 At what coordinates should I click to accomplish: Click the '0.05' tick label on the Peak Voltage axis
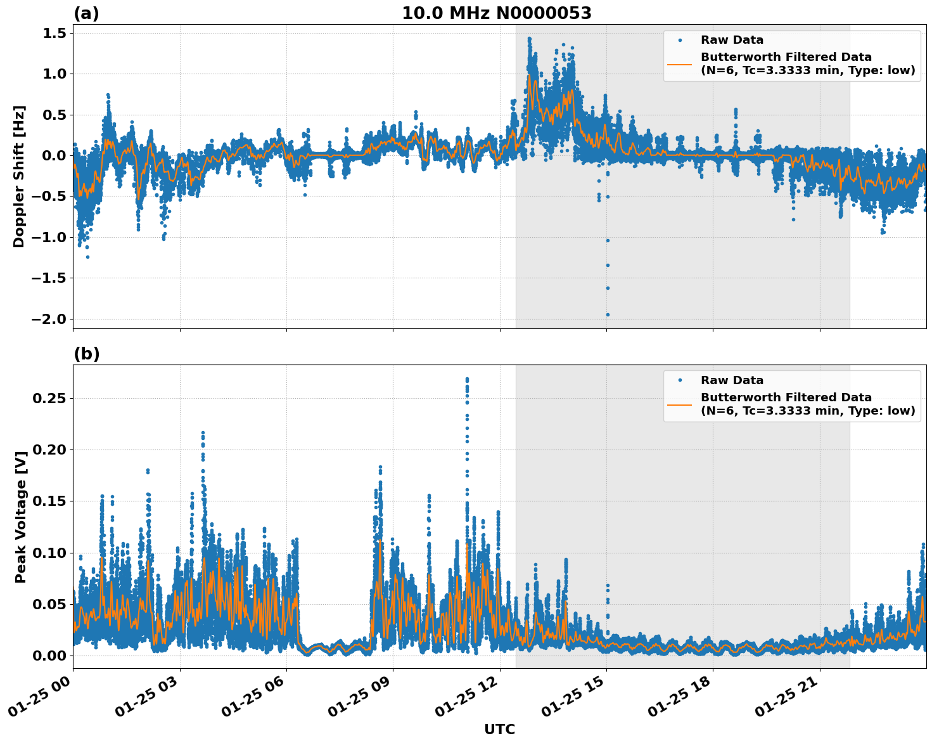(49, 604)
